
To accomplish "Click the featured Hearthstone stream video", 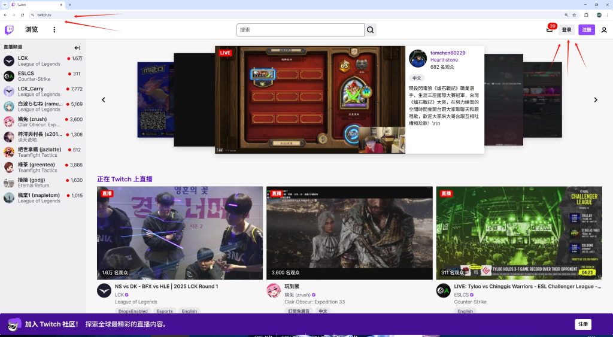I will 310,100.
